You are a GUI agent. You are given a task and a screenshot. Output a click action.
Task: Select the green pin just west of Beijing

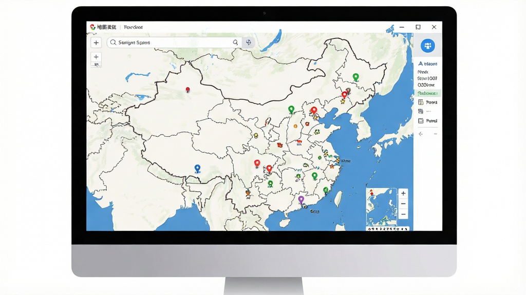(x=291, y=110)
